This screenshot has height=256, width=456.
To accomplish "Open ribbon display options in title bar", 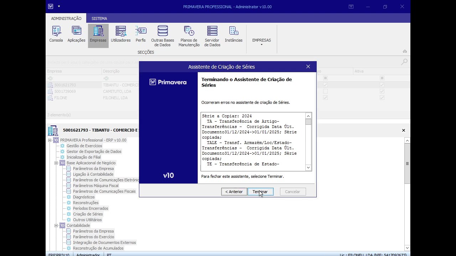I will tap(351, 7).
